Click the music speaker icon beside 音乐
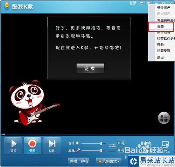 tap(78, 143)
